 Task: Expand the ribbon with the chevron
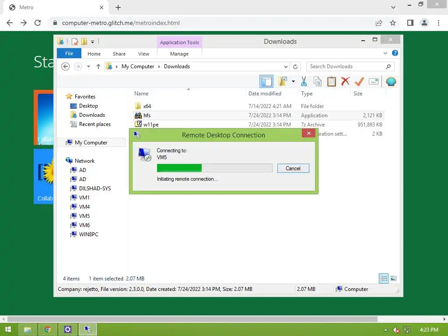(385, 53)
